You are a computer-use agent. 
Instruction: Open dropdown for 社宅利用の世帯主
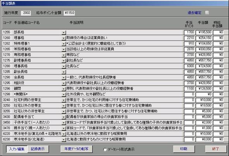(x=64, y=100)
